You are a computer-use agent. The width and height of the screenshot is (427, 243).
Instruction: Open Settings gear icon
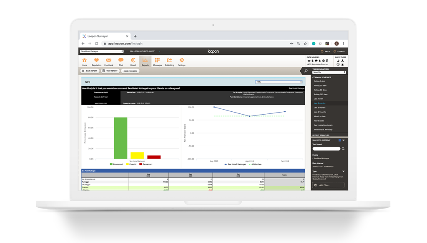[x=182, y=61]
